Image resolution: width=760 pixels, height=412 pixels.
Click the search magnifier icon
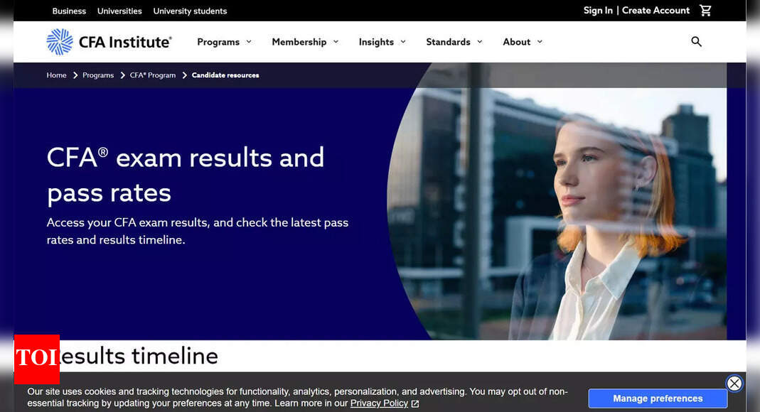696,42
